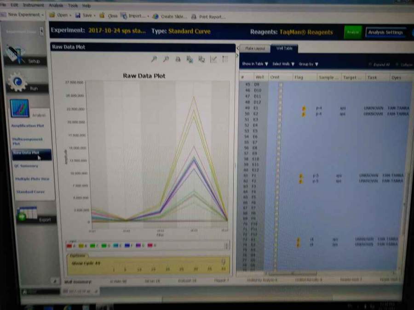The width and height of the screenshot is (414, 310).
Task: Open the Group By dropdown
Action: click(x=308, y=64)
